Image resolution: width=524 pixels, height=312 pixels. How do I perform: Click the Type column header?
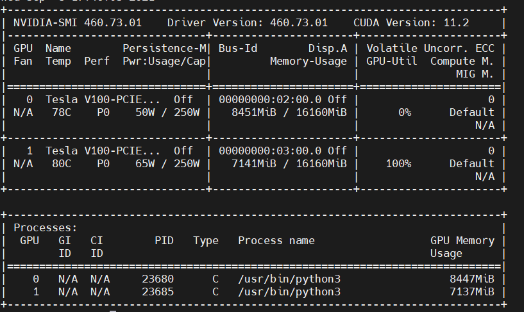206,241
